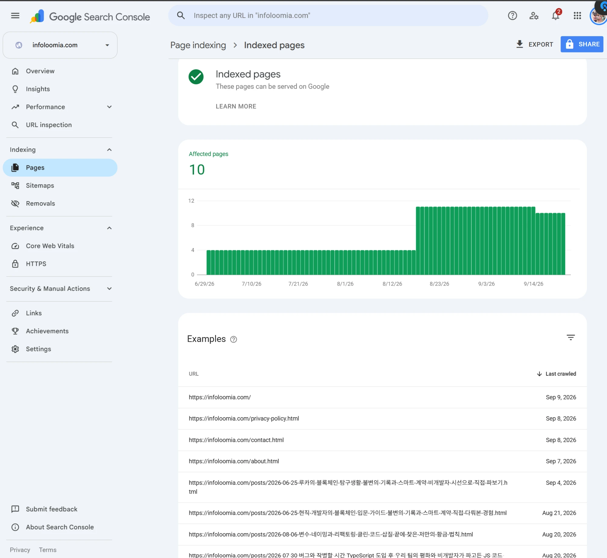Click the help question mark icon
Screen dimensions: 607x558
[512, 16]
